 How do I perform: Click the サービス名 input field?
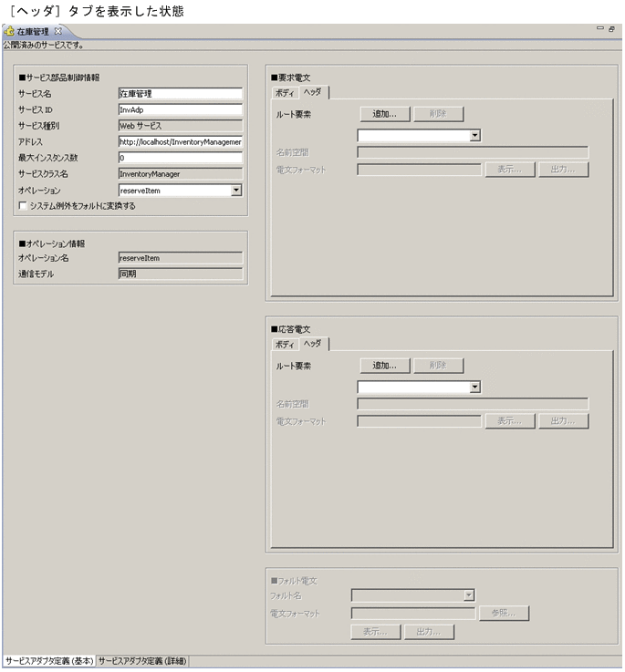tap(180, 93)
